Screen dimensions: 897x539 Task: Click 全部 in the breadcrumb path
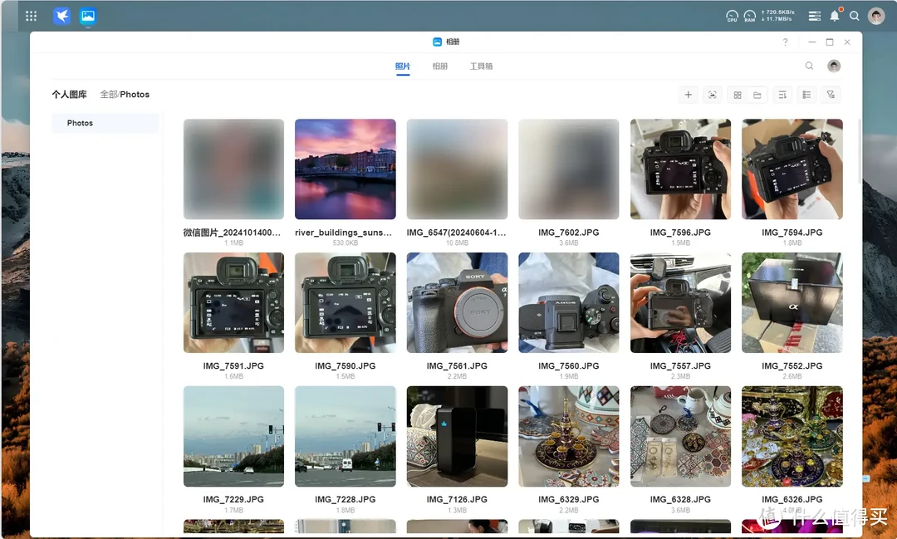[x=109, y=95]
